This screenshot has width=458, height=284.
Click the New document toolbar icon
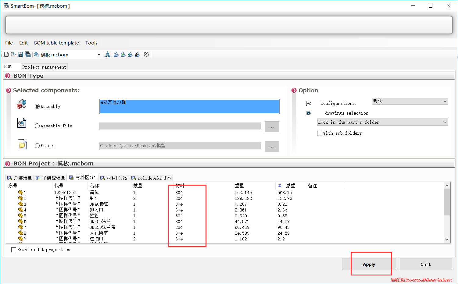coord(6,55)
